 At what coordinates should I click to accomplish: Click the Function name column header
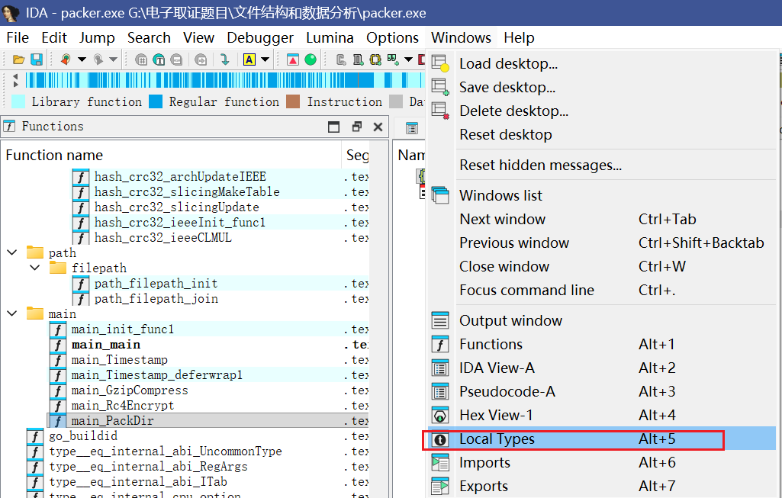tap(54, 156)
